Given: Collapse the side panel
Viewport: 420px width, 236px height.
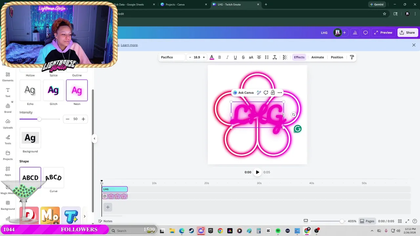Looking at the screenshot, I should point(94,139).
